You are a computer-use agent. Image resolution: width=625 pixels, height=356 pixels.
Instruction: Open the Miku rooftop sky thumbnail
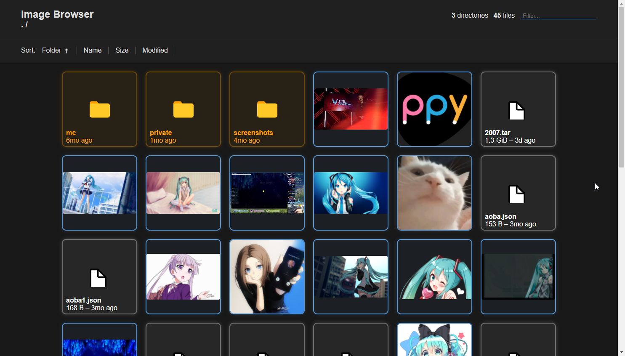pos(99,193)
